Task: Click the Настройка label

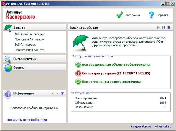Action: click(x=132, y=15)
